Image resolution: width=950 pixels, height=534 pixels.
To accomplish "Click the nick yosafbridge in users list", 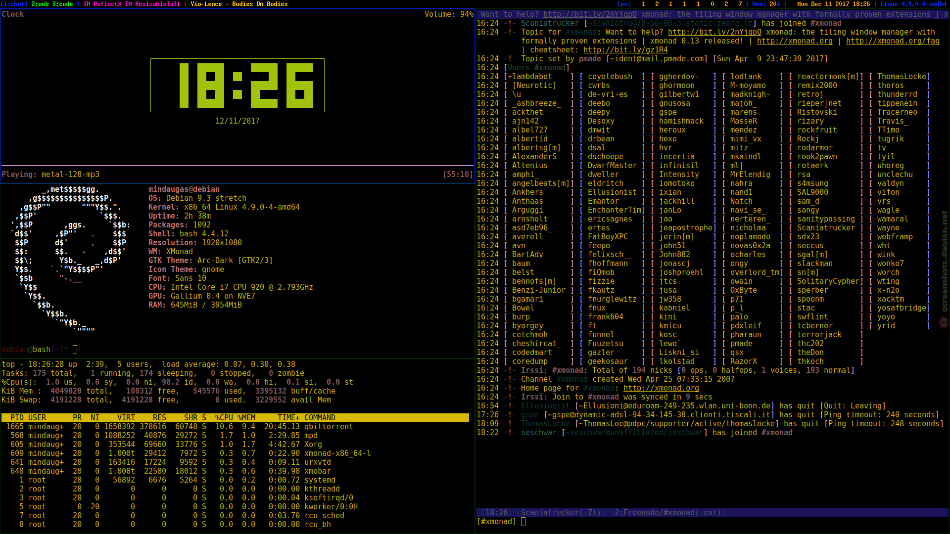I will (x=902, y=308).
